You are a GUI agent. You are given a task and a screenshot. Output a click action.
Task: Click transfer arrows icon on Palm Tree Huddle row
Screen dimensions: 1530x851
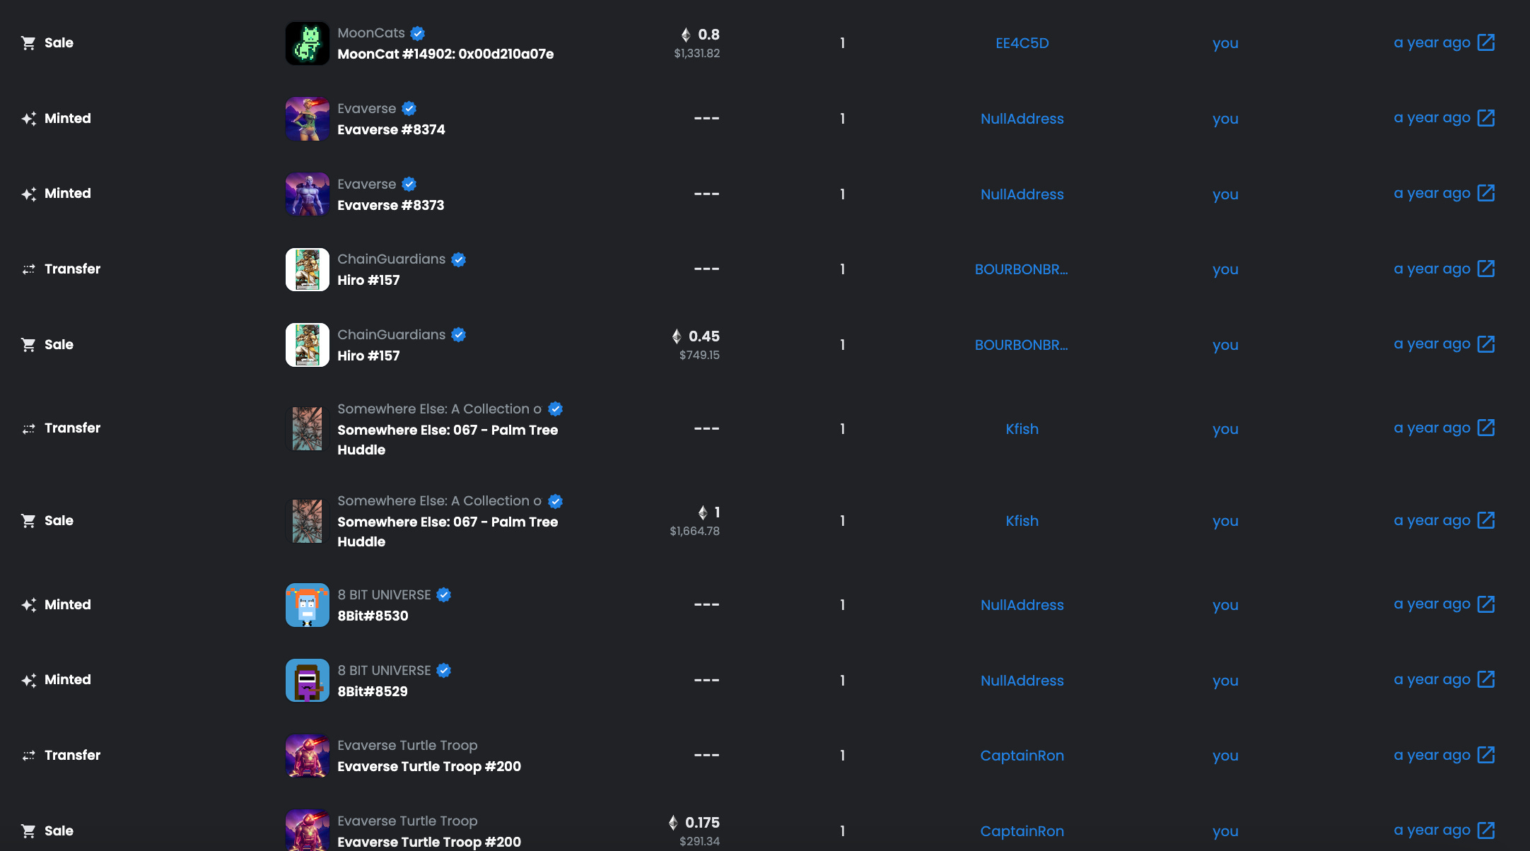pos(28,428)
